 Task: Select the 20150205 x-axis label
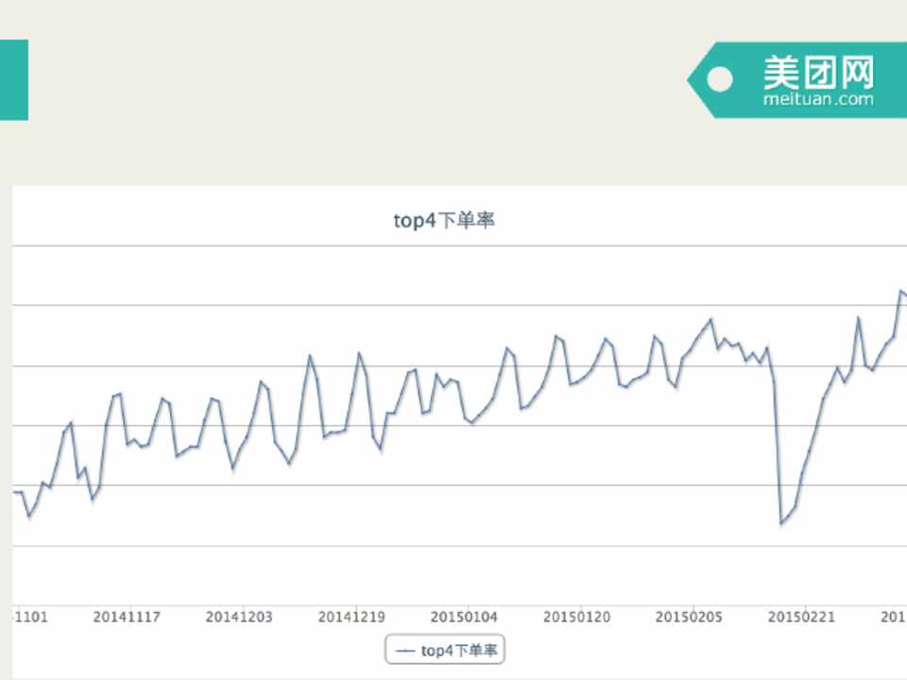pos(689,618)
